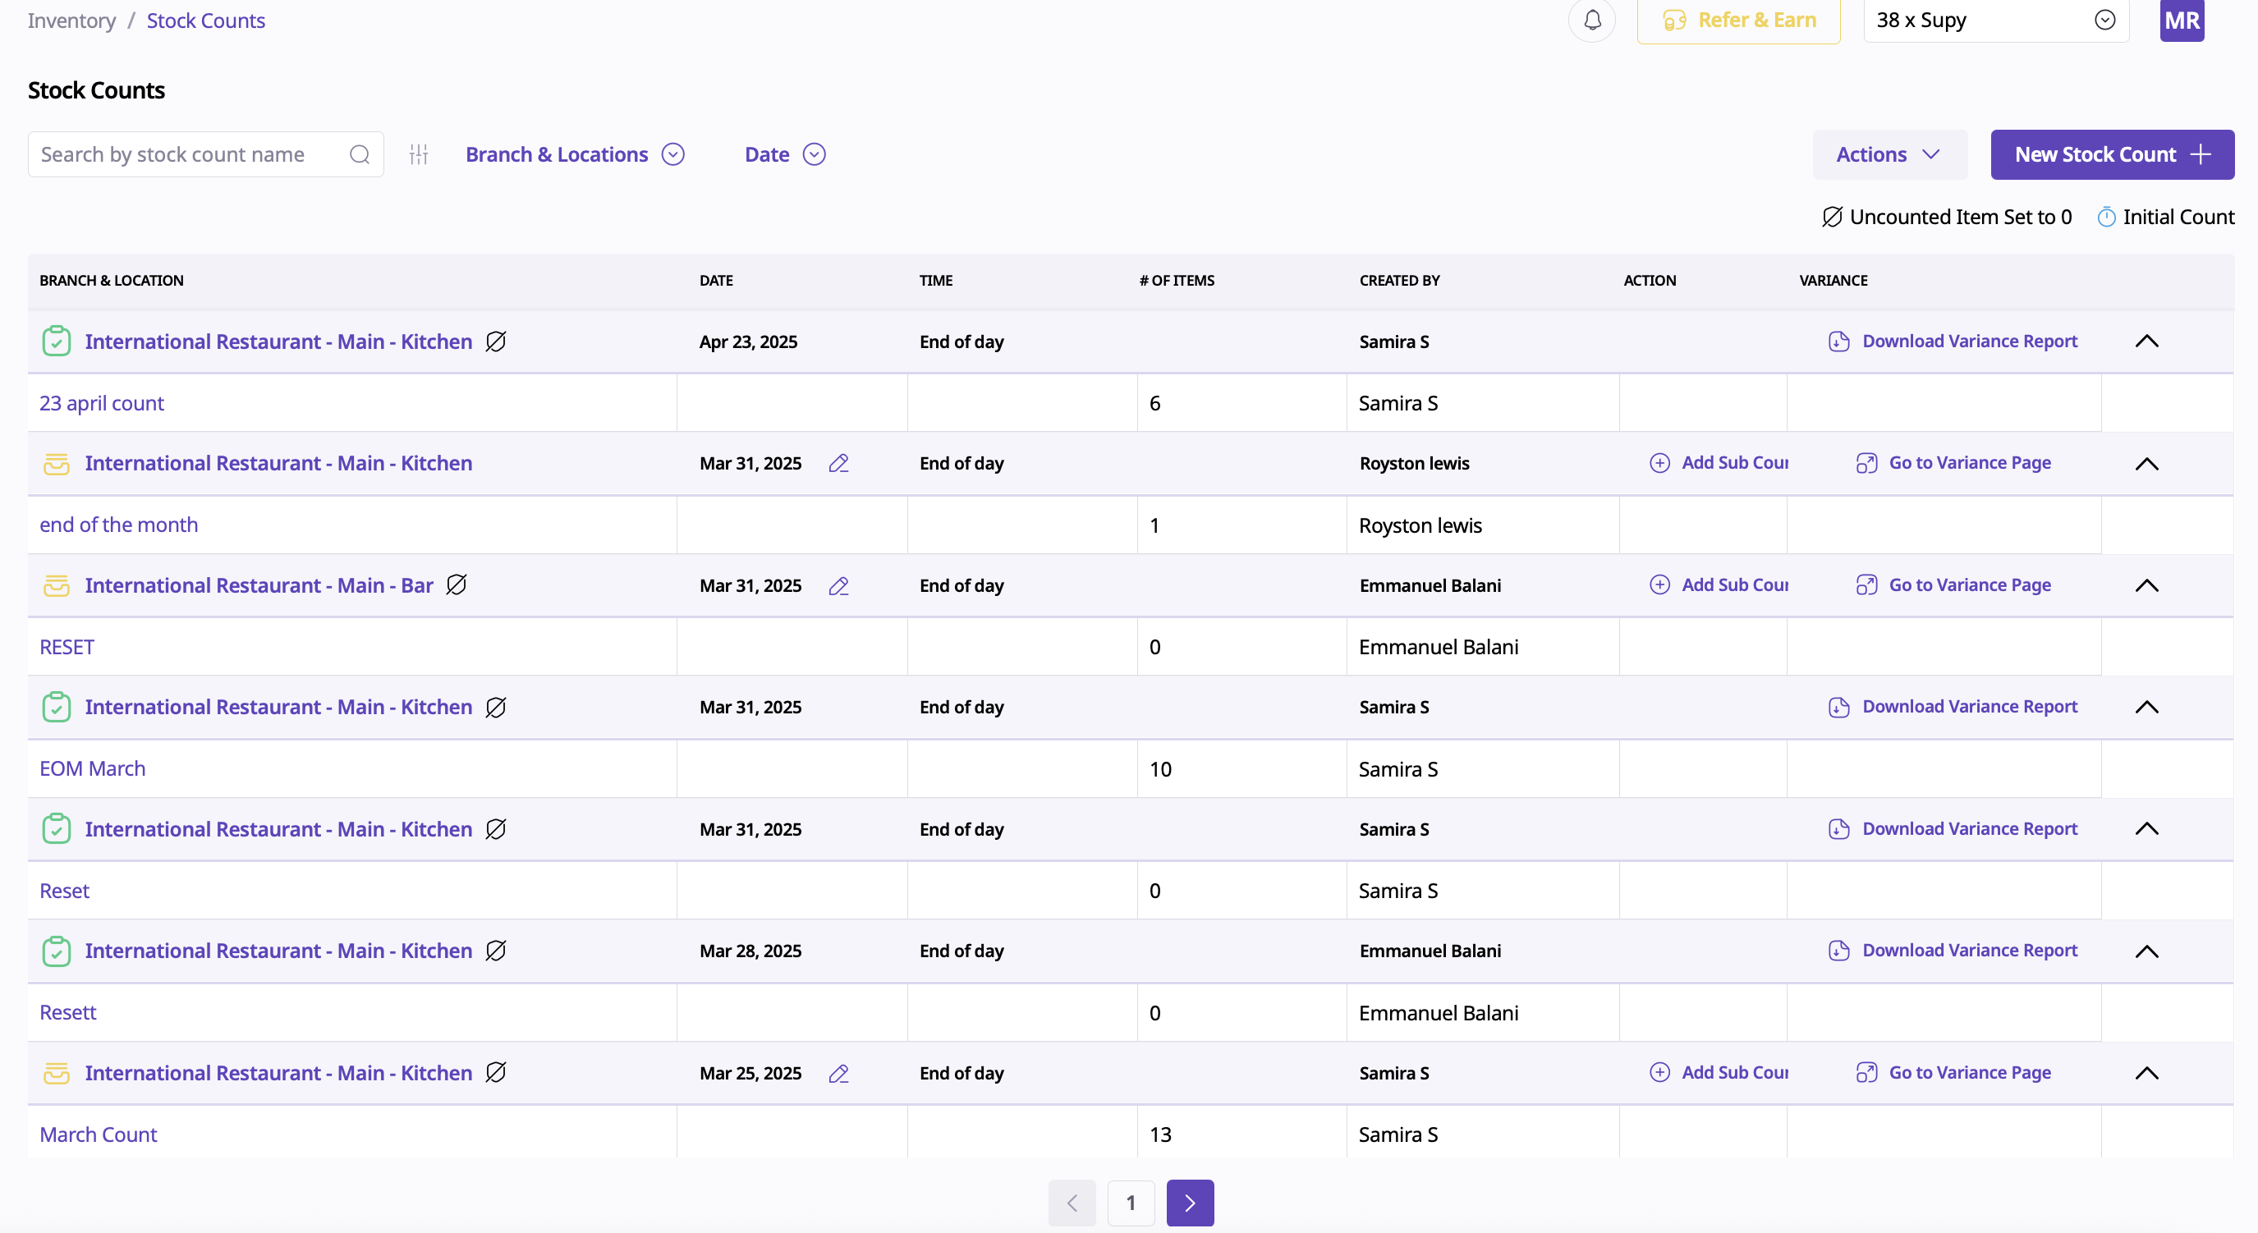
Task: Go to the next page of results
Action: 1190,1203
